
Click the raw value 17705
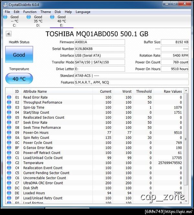[x=177, y=158]
